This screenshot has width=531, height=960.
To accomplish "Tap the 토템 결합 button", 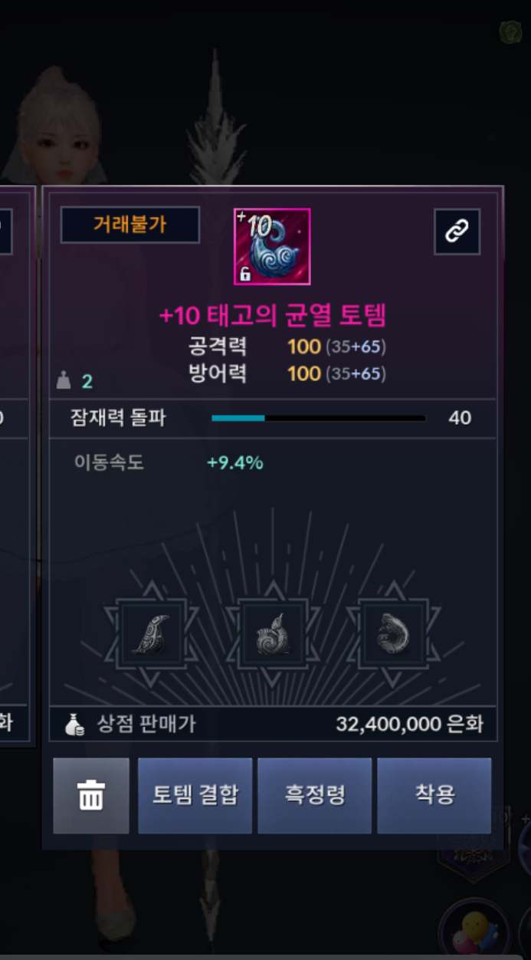I will pyautogui.click(x=195, y=796).
